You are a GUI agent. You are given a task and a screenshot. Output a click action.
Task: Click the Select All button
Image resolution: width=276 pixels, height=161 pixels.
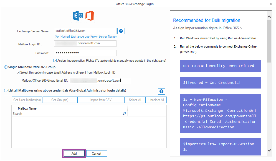click(x=135, y=100)
